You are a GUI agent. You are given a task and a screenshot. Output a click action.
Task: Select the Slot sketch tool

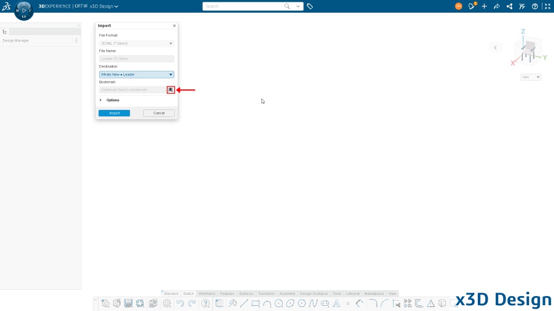tap(325, 304)
